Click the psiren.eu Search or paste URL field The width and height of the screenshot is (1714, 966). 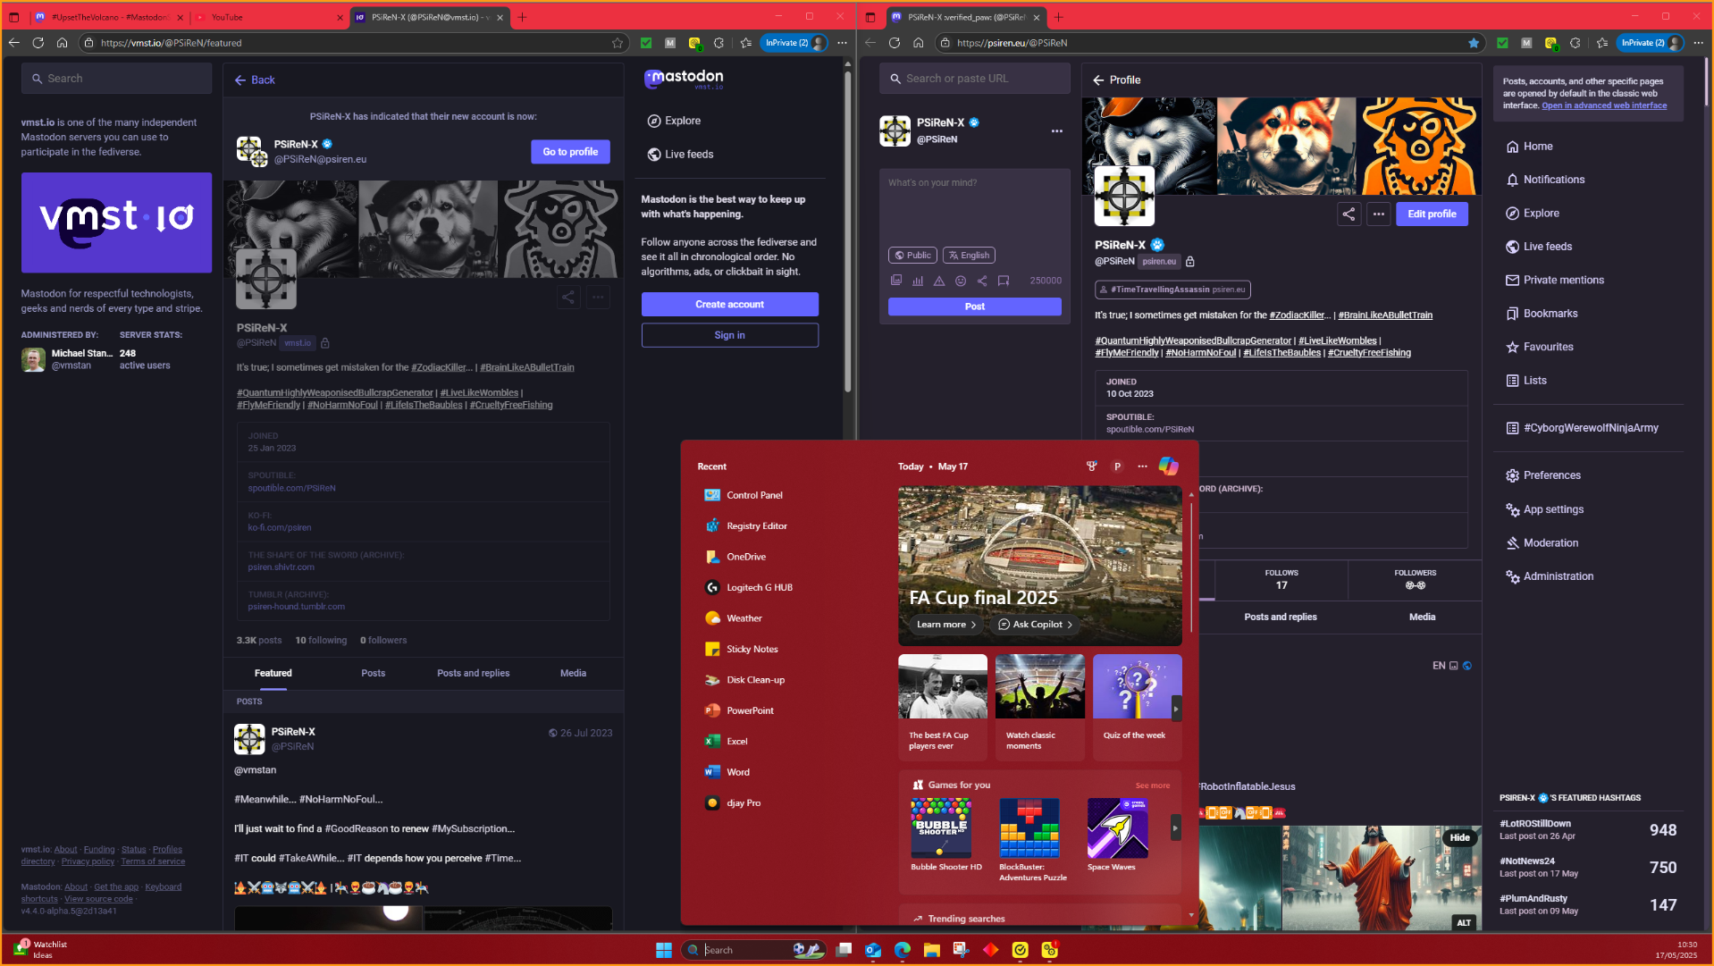click(x=975, y=79)
